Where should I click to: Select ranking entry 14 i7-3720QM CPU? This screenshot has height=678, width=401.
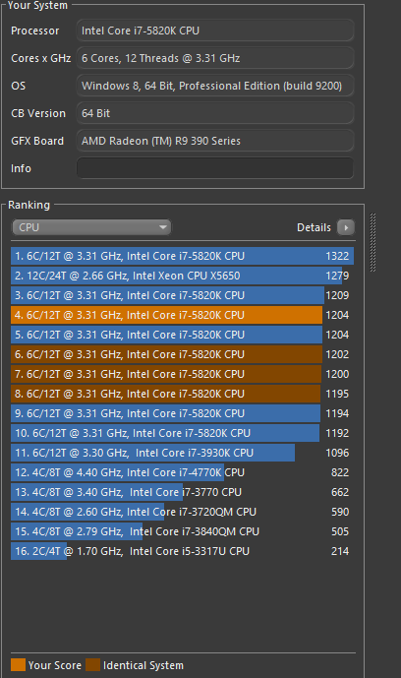182,512
